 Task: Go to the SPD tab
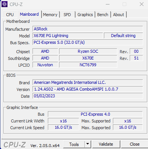coord(67,15)
